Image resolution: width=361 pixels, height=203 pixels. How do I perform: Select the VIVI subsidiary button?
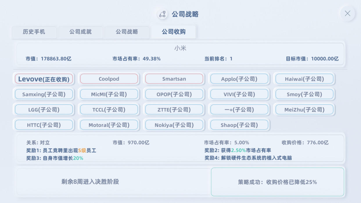239,94
